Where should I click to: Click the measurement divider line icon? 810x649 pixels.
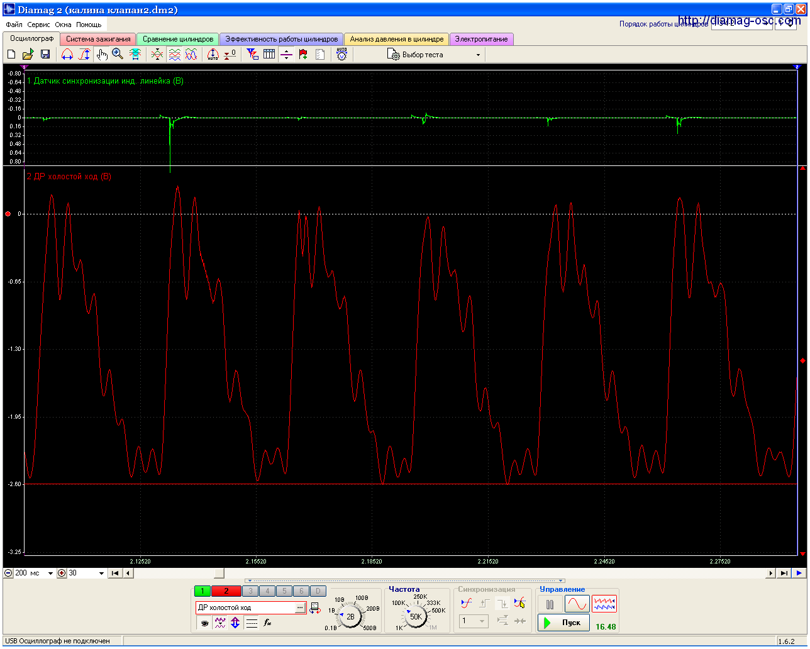coord(286,55)
